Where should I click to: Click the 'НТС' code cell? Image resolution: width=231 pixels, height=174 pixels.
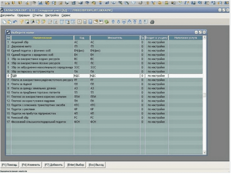point(82,105)
